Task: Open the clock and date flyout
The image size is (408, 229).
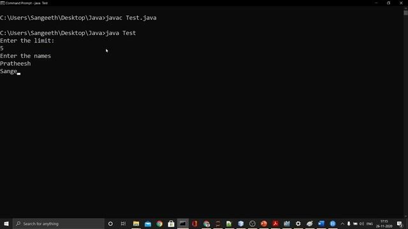Action: click(384, 224)
